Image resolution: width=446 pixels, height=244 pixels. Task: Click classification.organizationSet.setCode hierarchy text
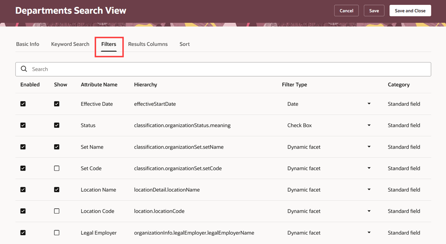click(x=178, y=168)
